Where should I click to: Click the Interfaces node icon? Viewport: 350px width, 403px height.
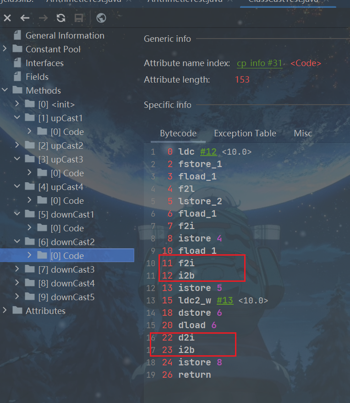[x=17, y=63]
